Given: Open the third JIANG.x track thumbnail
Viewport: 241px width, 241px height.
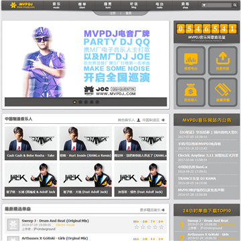Looking at the screenshot, I should pos(141,139).
